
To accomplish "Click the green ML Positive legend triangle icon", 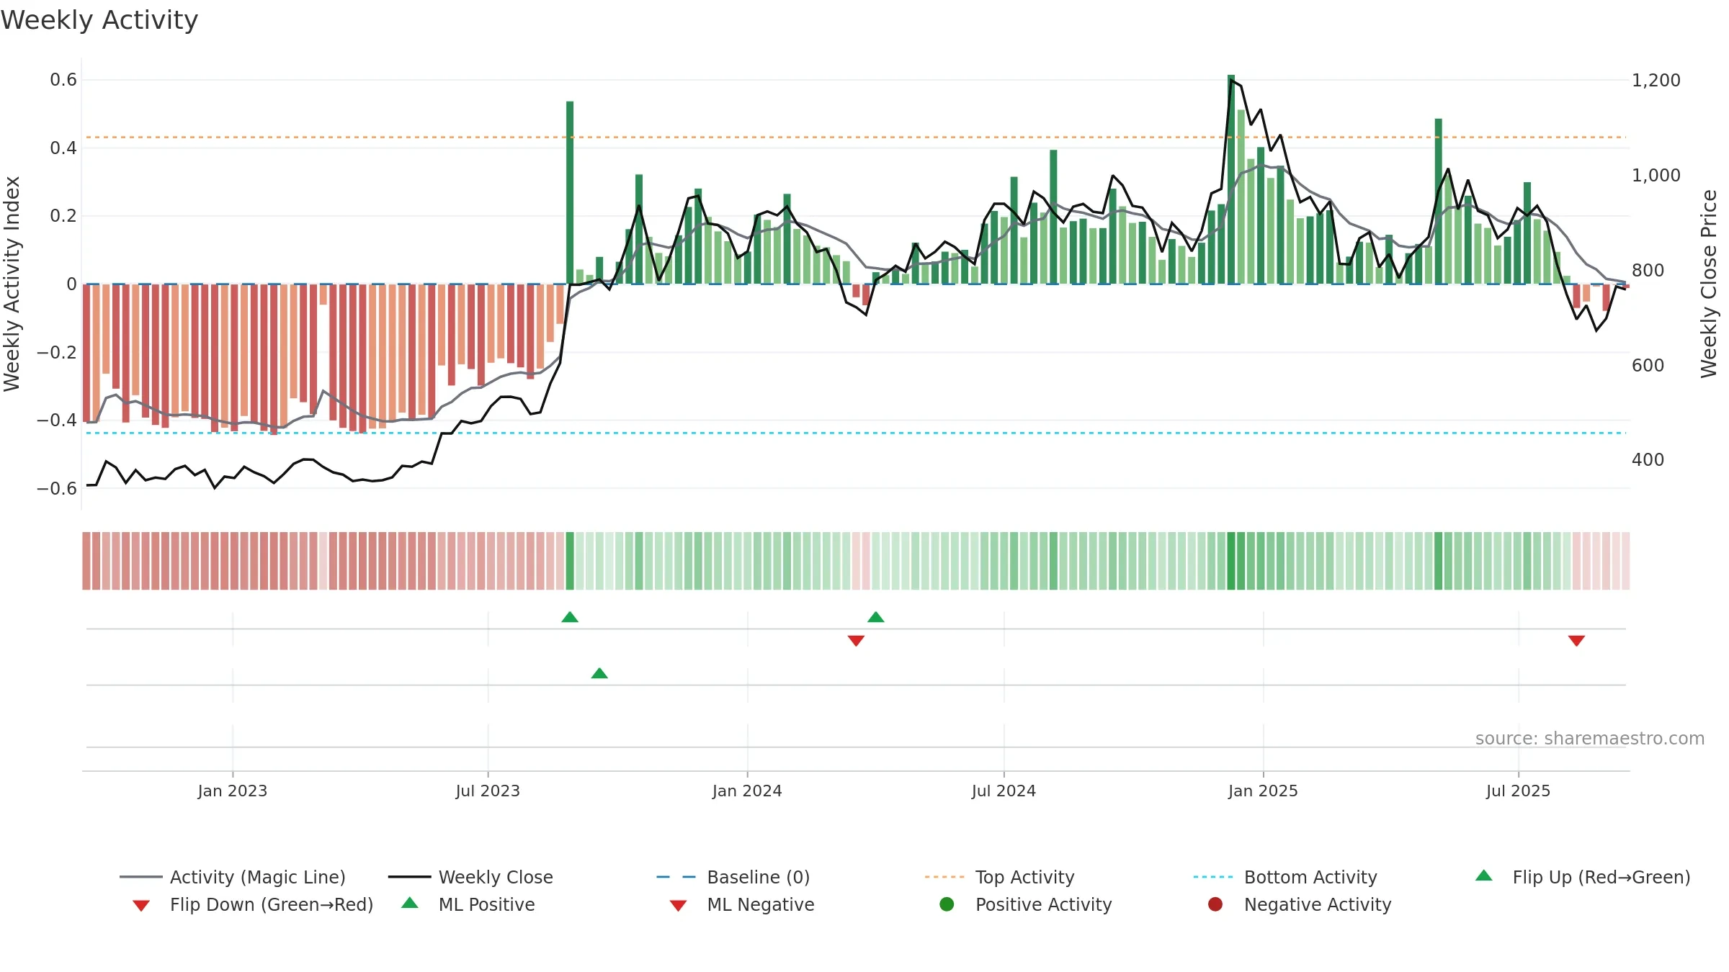I will pyautogui.click(x=410, y=903).
